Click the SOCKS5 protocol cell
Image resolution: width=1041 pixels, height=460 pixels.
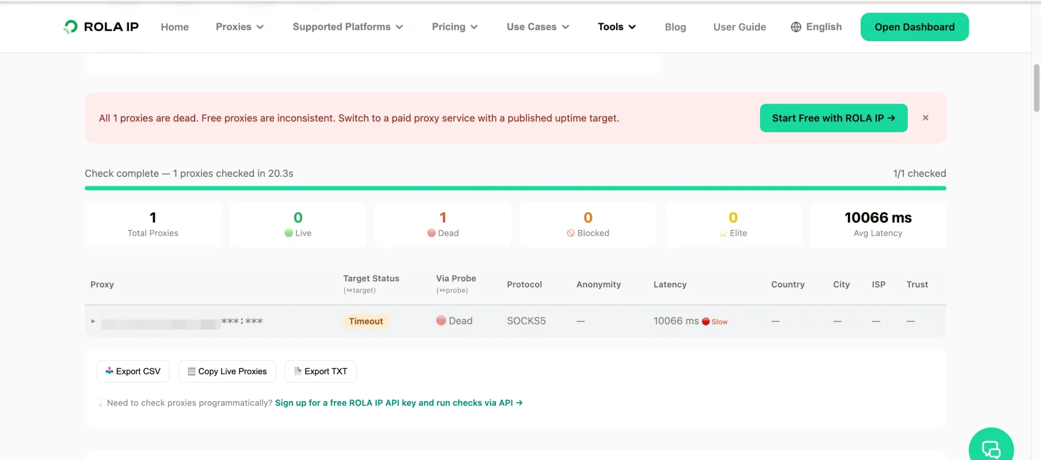pyautogui.click(x=526, y=321)
